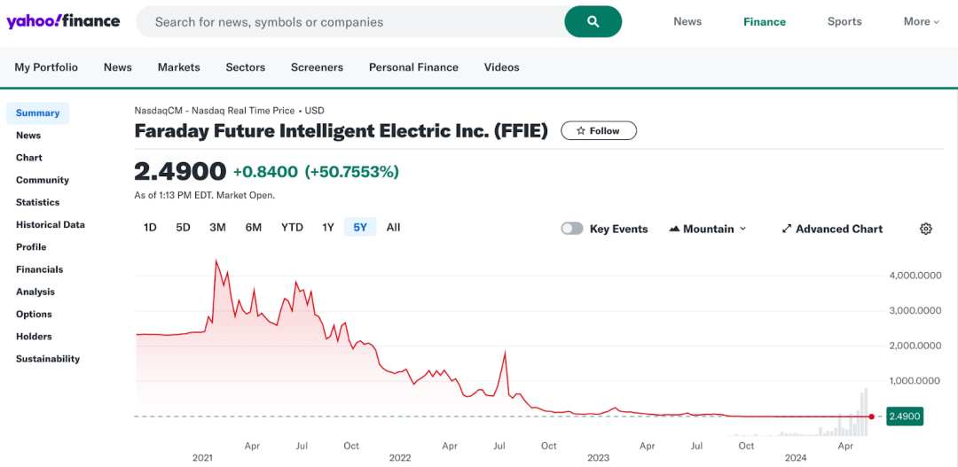Open Markets in the navigation bar

tap(178, 67)
